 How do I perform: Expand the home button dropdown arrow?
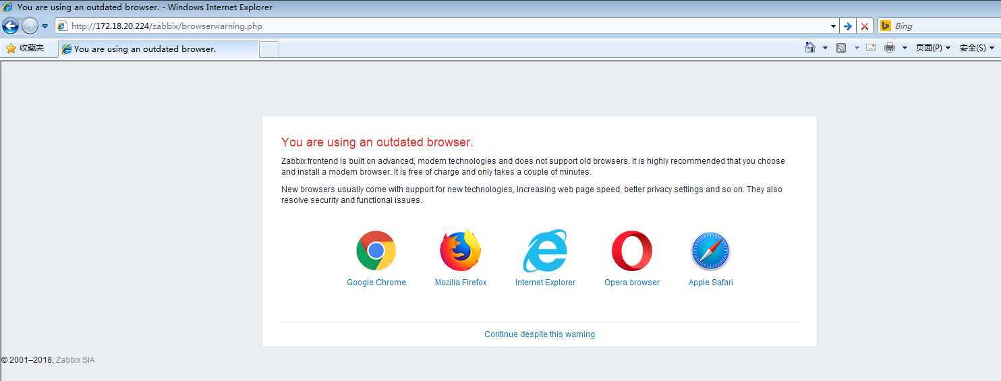tap(825, 48)
